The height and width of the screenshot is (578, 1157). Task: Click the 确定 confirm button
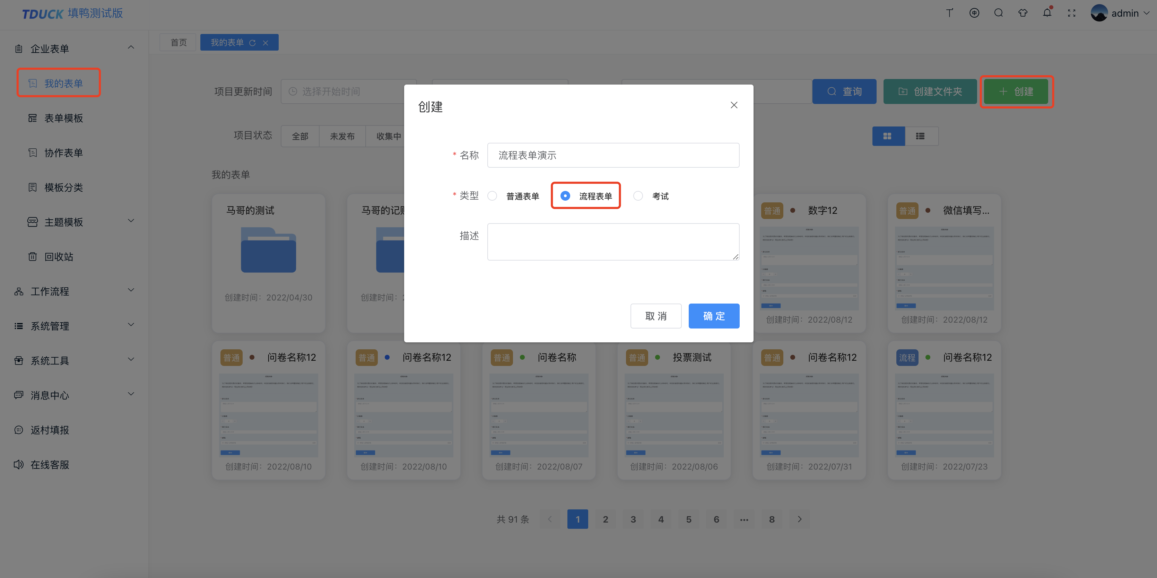click(713, 316)
